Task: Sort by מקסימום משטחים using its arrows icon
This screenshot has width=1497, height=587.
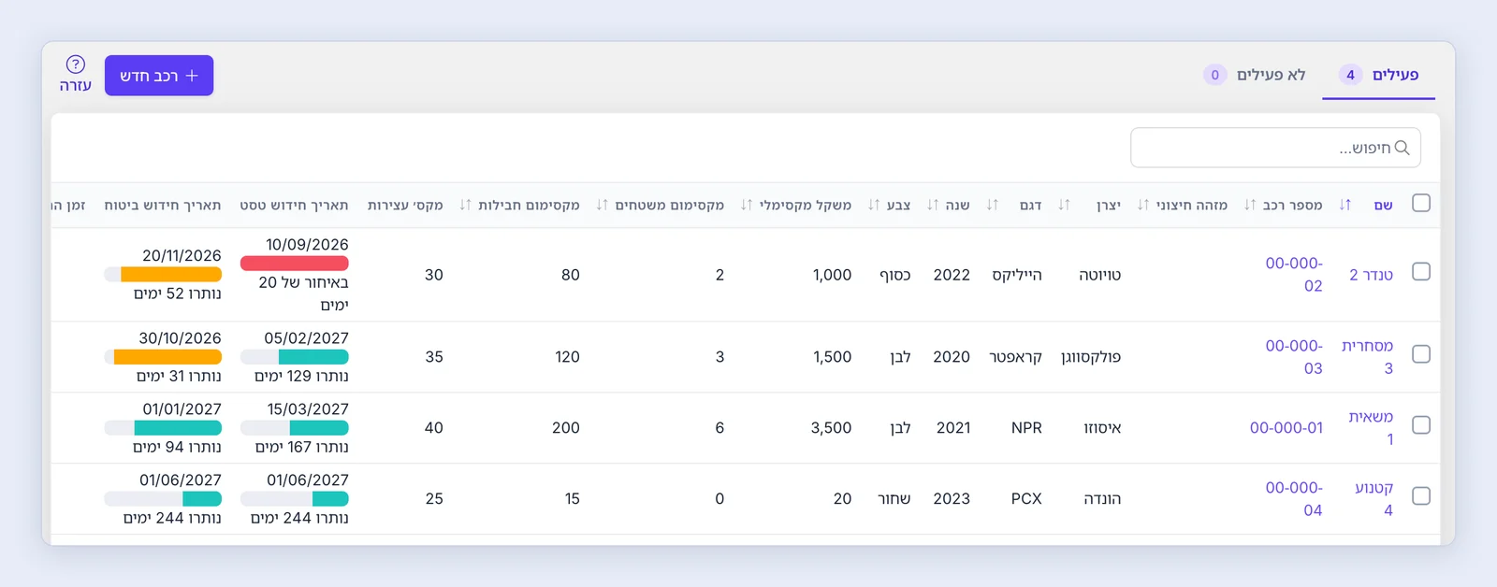Action: (603, 205)
